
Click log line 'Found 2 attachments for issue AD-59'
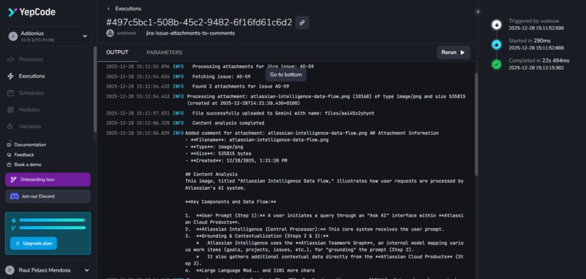click(241, 86)
